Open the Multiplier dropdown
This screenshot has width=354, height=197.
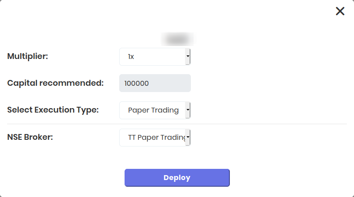(x=155, y=57)
